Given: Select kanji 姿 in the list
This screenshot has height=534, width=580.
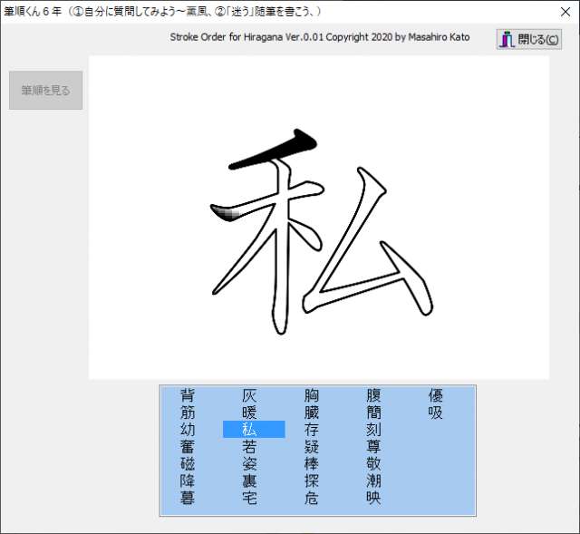Looking at the screenshot, I should pyautogui.click(x=249, y=463).
